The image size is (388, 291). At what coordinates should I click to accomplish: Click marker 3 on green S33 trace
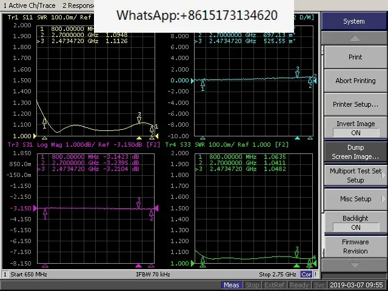[297, 253]
